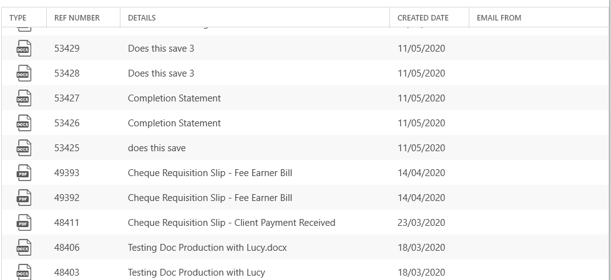Select DOCX icon for ref 53425
Viewport: 611px width, 280px height.
pos(23,148)
